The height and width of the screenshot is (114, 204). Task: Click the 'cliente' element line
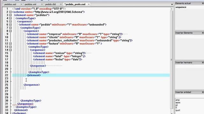[74, 37]
